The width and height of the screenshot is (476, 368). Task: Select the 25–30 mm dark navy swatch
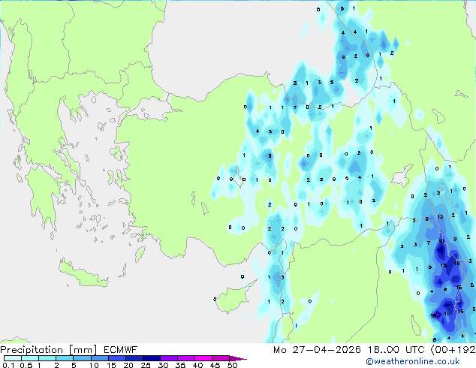pos(152,358)
